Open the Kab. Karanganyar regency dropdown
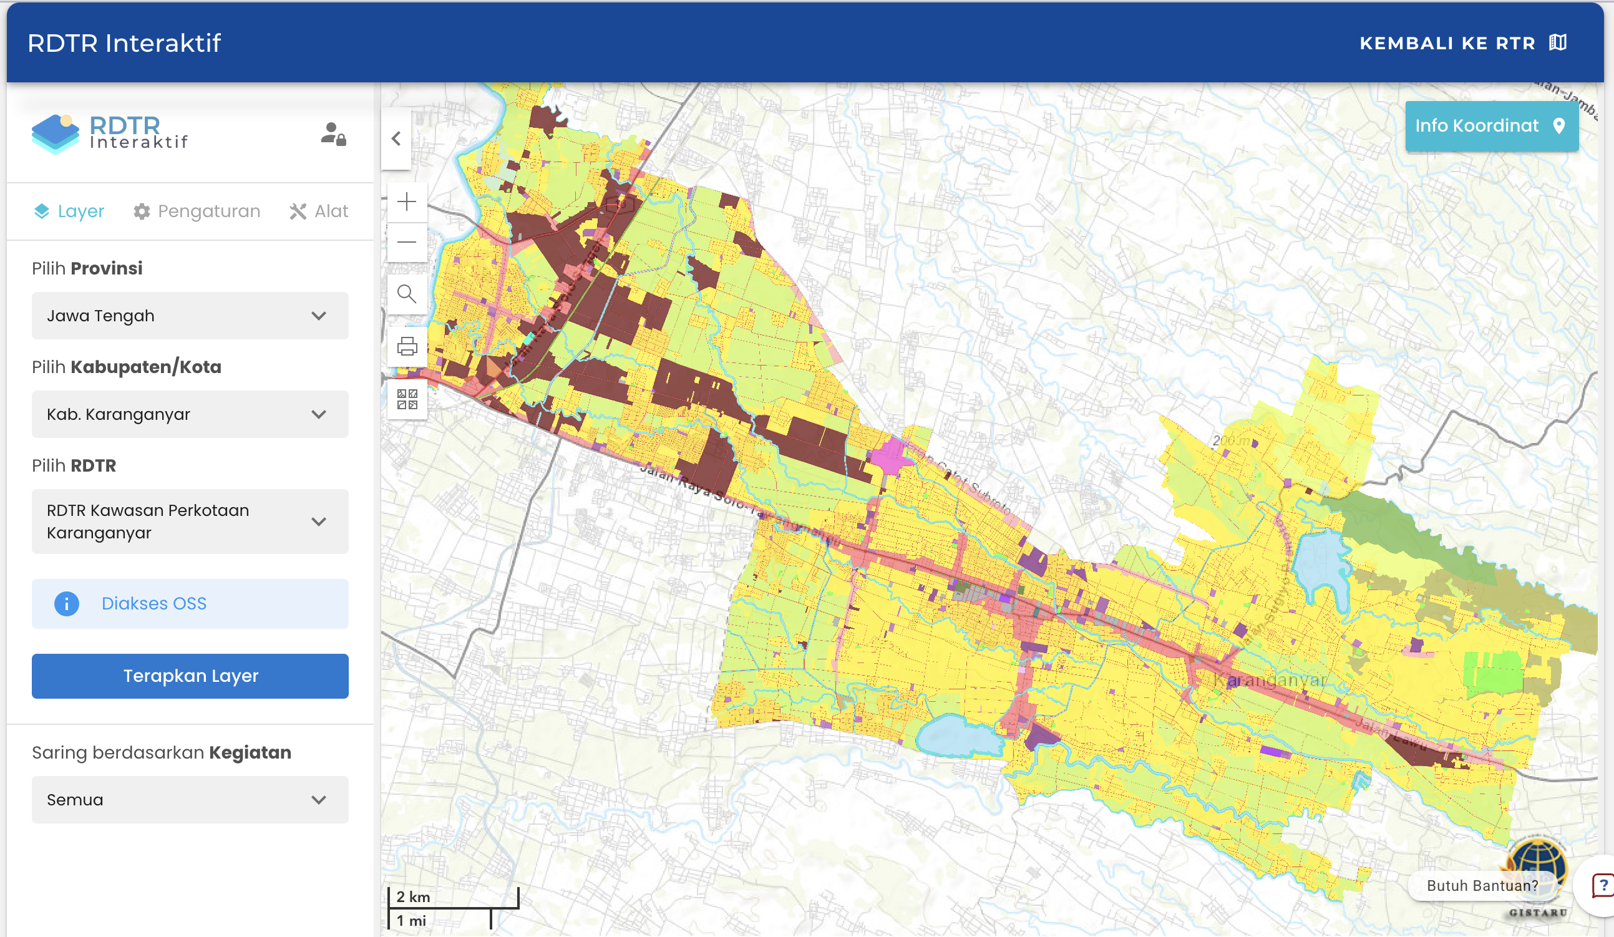 pos(190,414)
